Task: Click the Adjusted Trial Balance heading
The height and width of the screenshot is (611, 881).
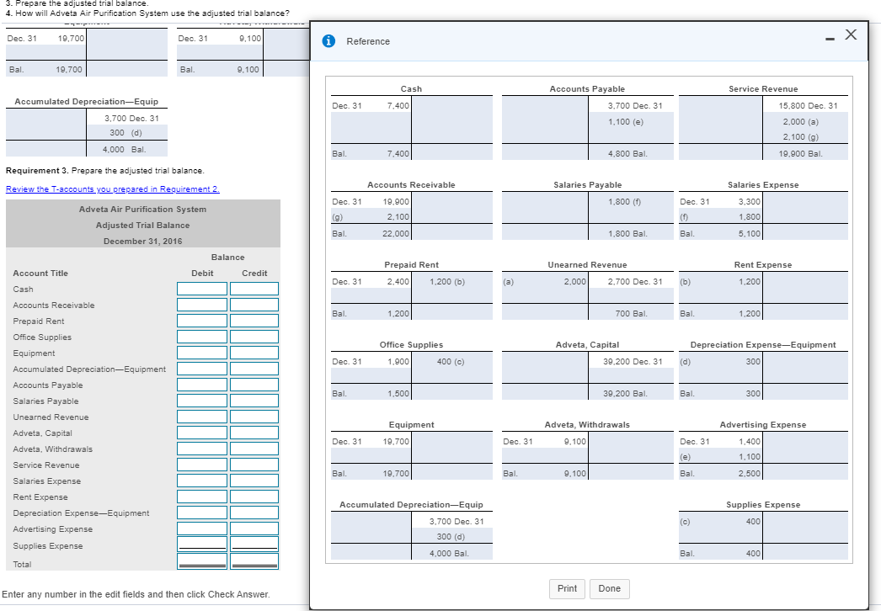Action: (142, 226)
